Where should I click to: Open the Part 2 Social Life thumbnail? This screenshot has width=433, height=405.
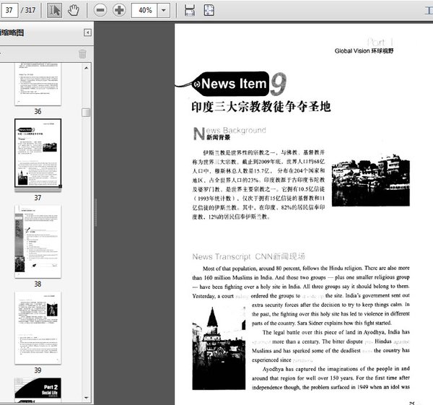coord(38,390)
